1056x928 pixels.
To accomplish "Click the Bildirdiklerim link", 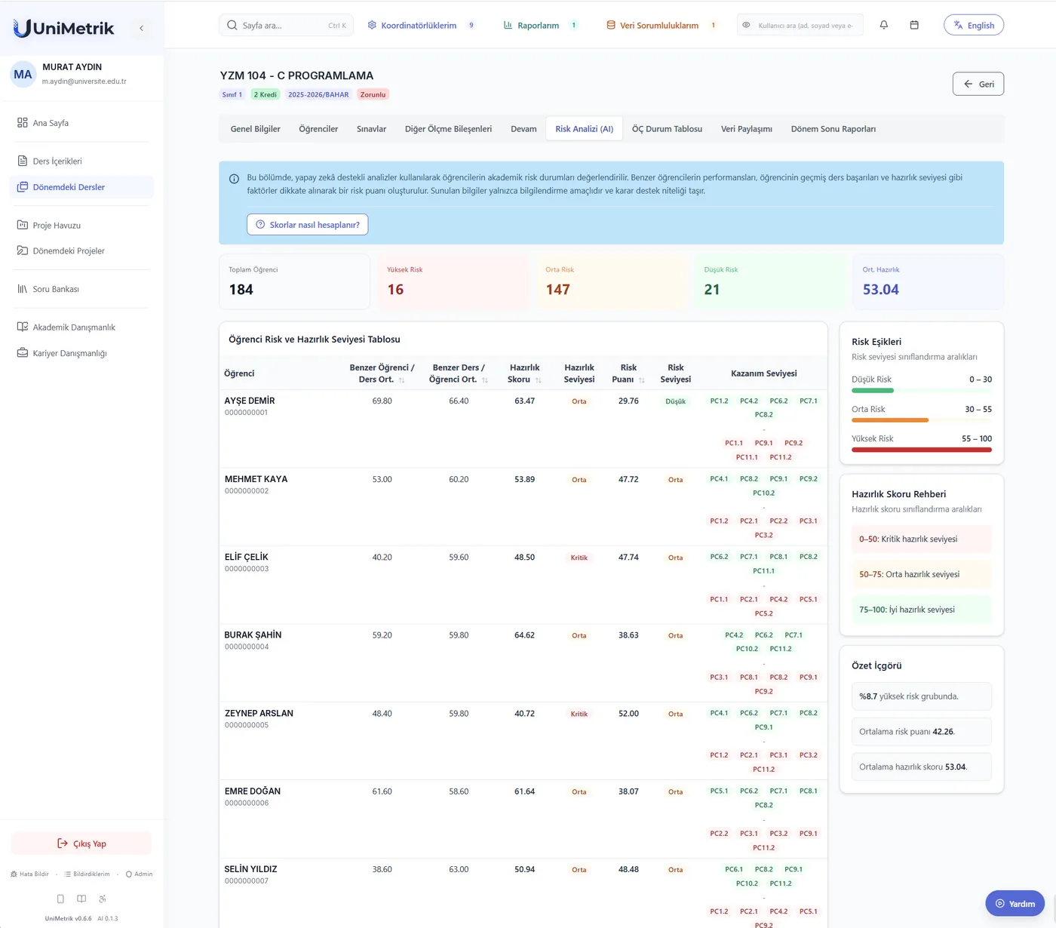I will (87, 874).
